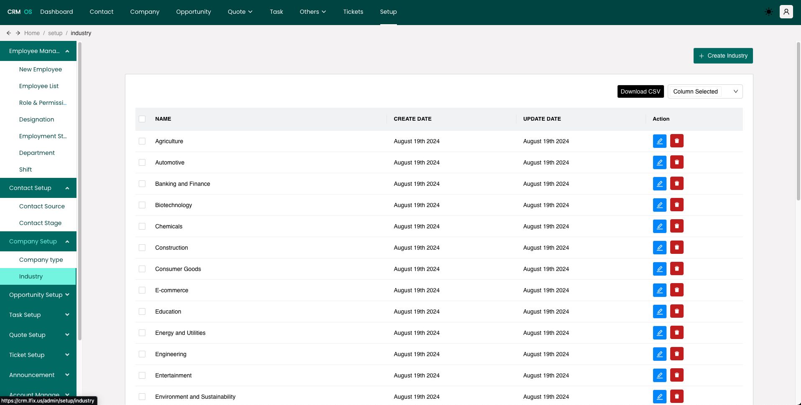Screen dimensions: 801x405
Task: Open the Quote menu in navbar
Action: point(240,12)
